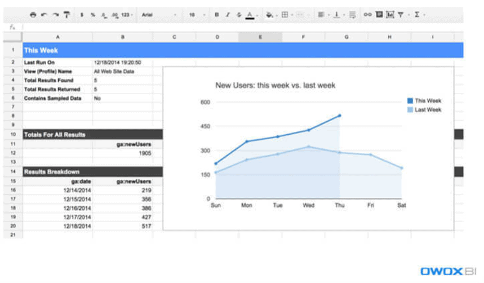The width and height of the screenshot is (484, 283).
Task: Format cells as percent
Action: (x=92, y=15)
